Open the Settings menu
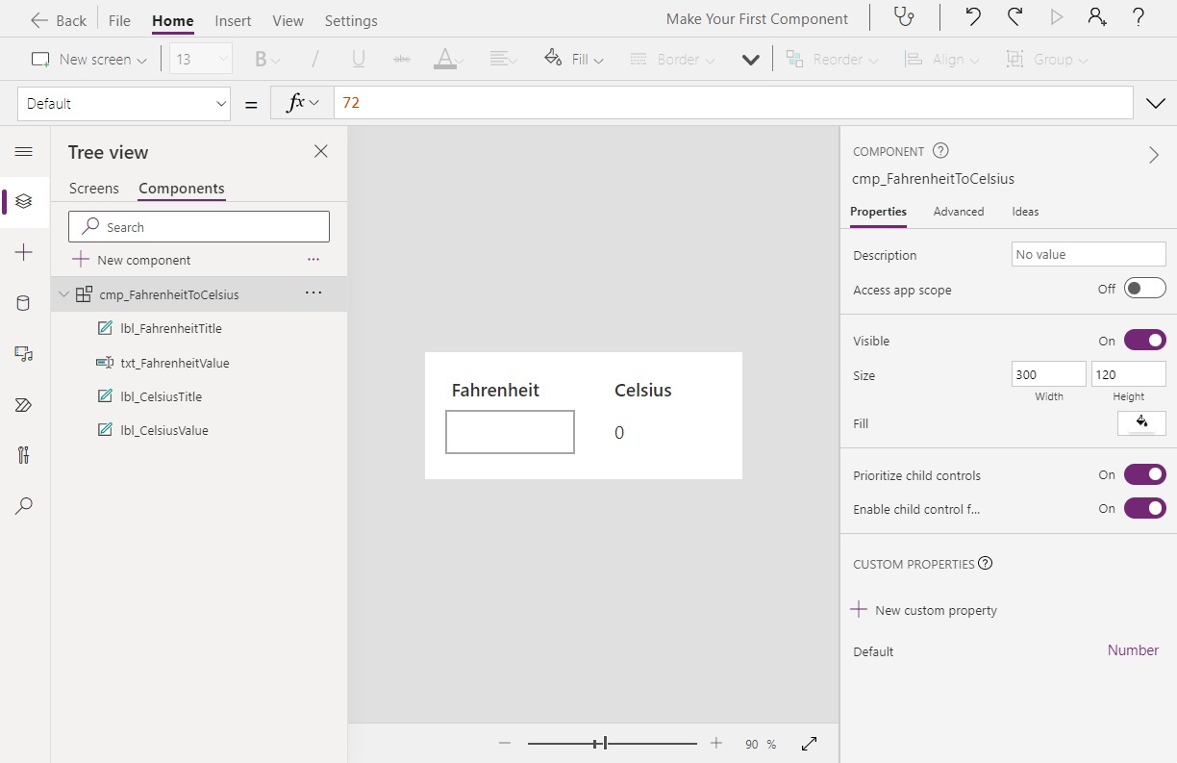1177x763 pixels. pos(350,19)
